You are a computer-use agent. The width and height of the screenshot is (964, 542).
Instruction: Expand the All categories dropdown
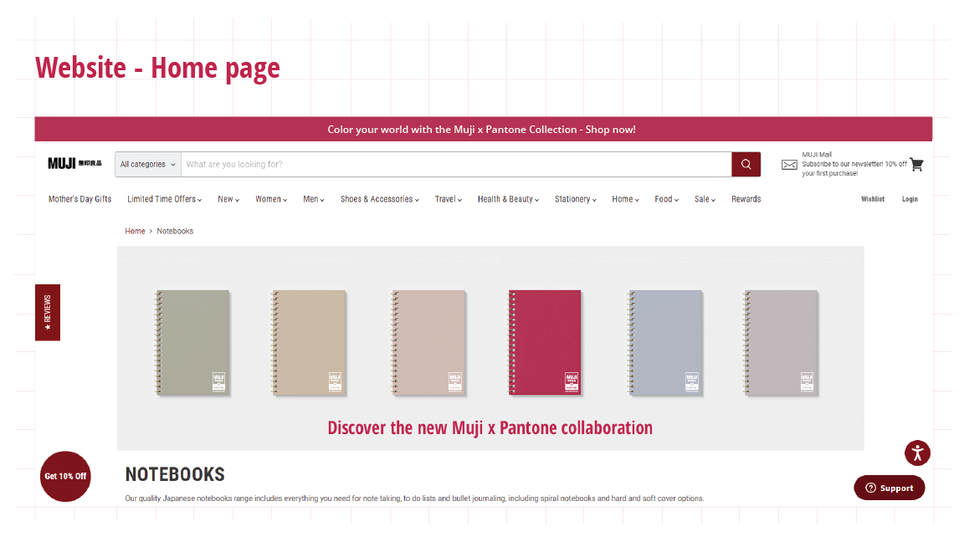click(x=147, y=164)
